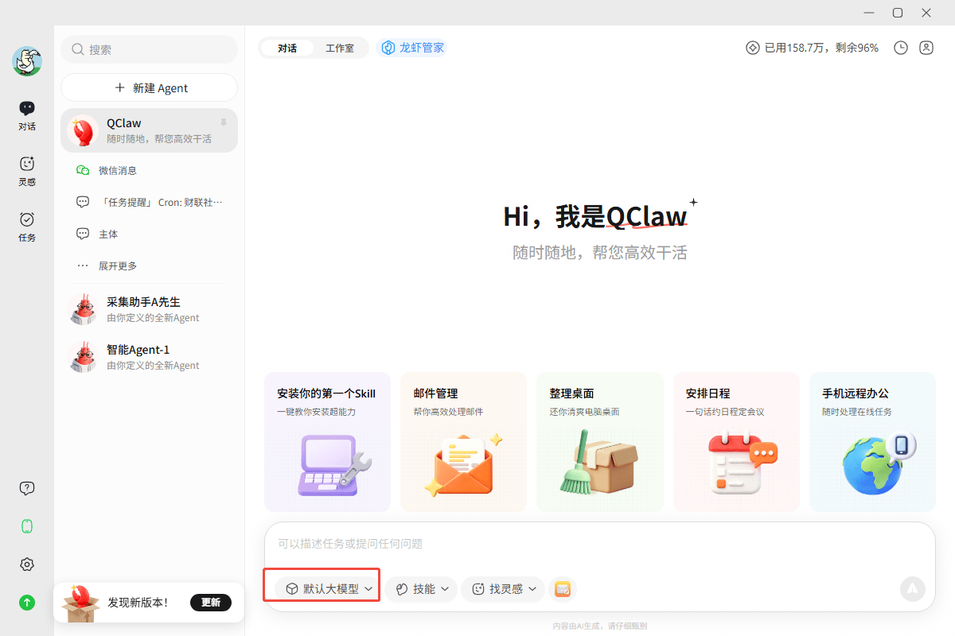The width and height of the screenshot is (955, 636).
Task: Click the 更新 button
Action: click(x=211, y=602)
